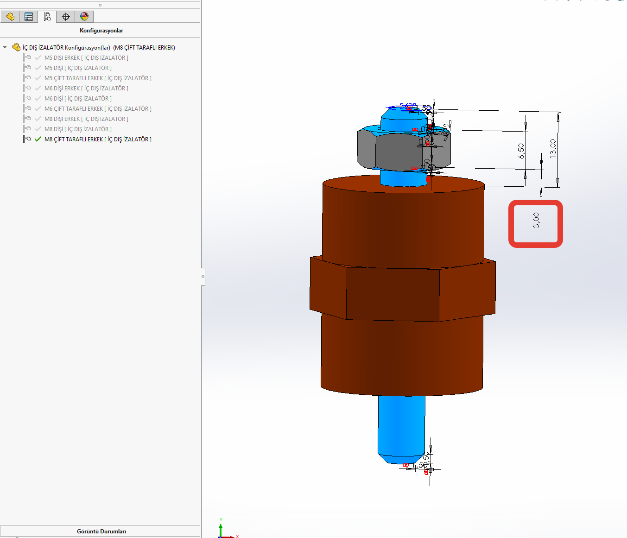
Task: Click the gray check mark beside M6 DİŞİ
Action: (38, 98)
